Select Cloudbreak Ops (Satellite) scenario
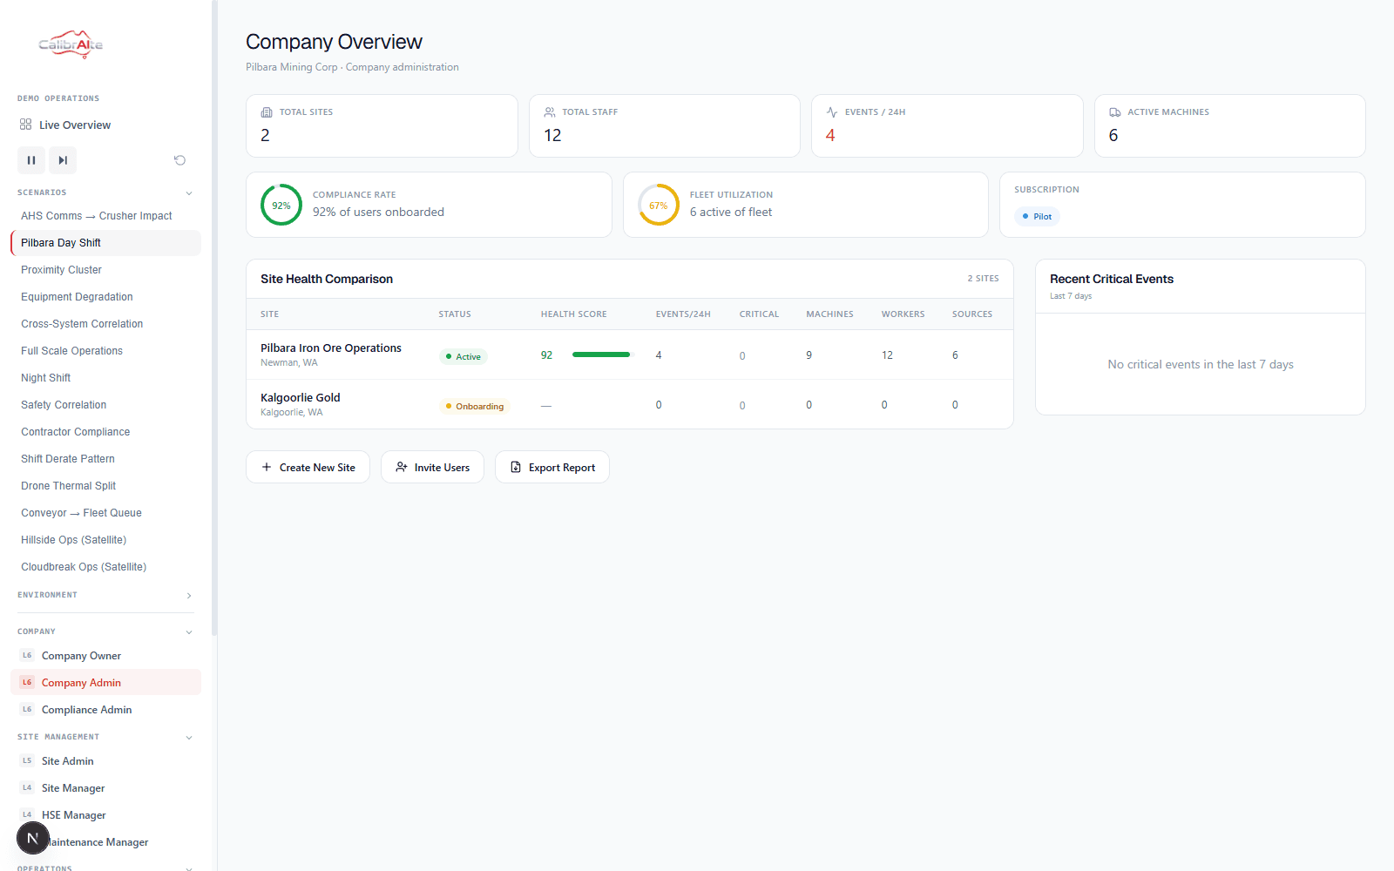The image size is (1394, 871). pos(105,567)
